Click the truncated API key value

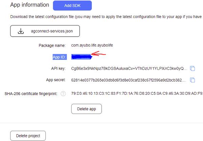(129, 69)
